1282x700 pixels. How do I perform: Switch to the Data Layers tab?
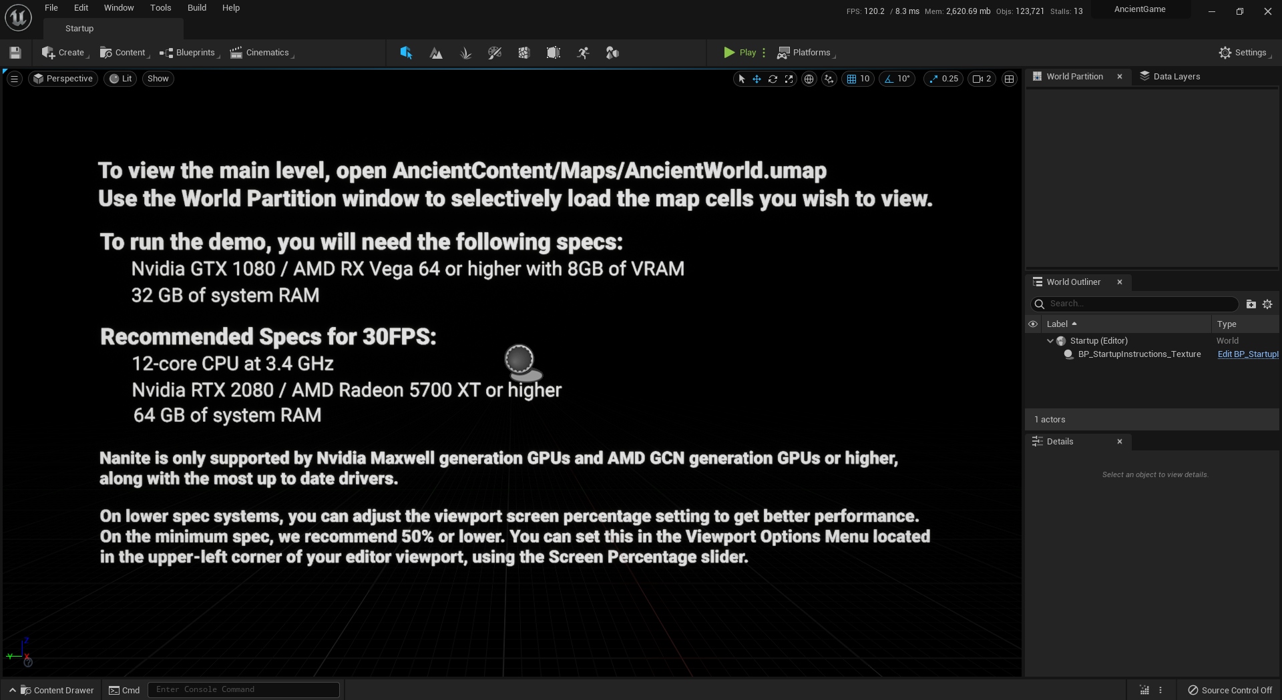pos(1170,77)
